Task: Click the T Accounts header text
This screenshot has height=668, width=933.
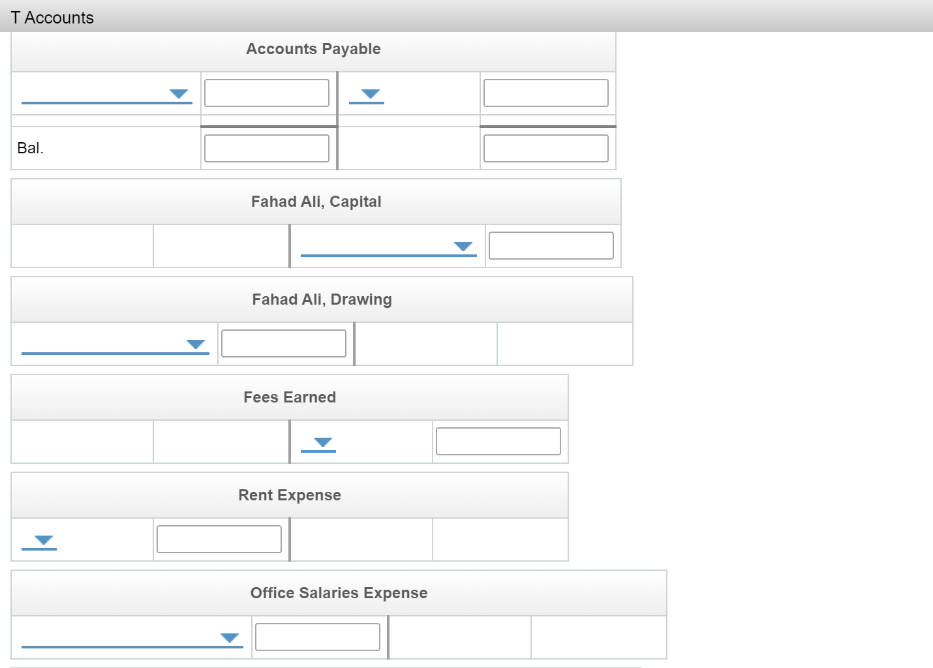Action: [52, 18]
